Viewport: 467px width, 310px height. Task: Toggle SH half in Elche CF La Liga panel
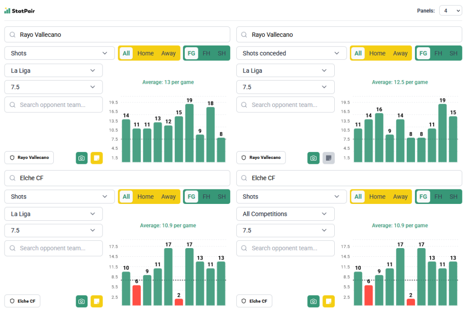point(222,197)
